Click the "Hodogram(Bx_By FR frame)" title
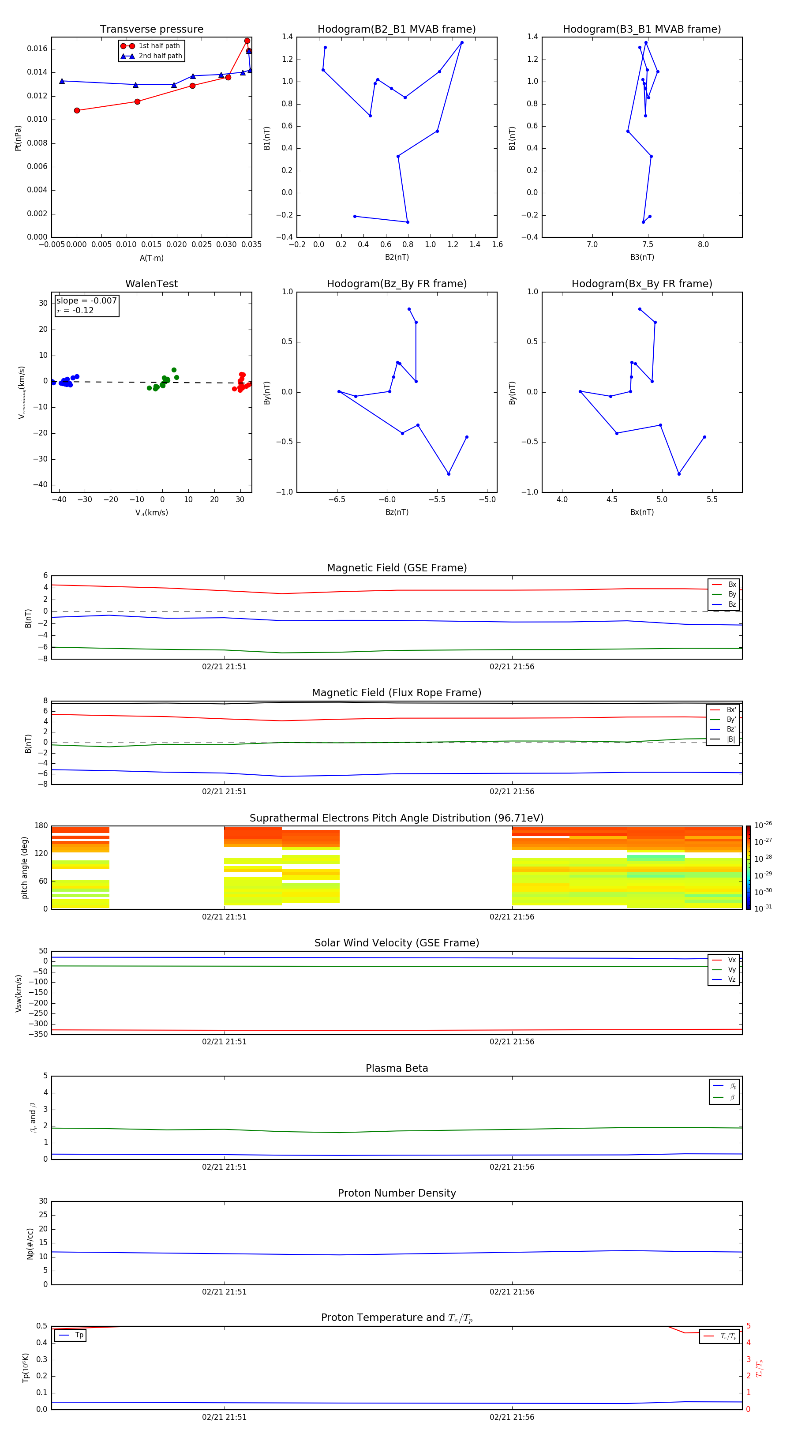 [x=642, y=284]
